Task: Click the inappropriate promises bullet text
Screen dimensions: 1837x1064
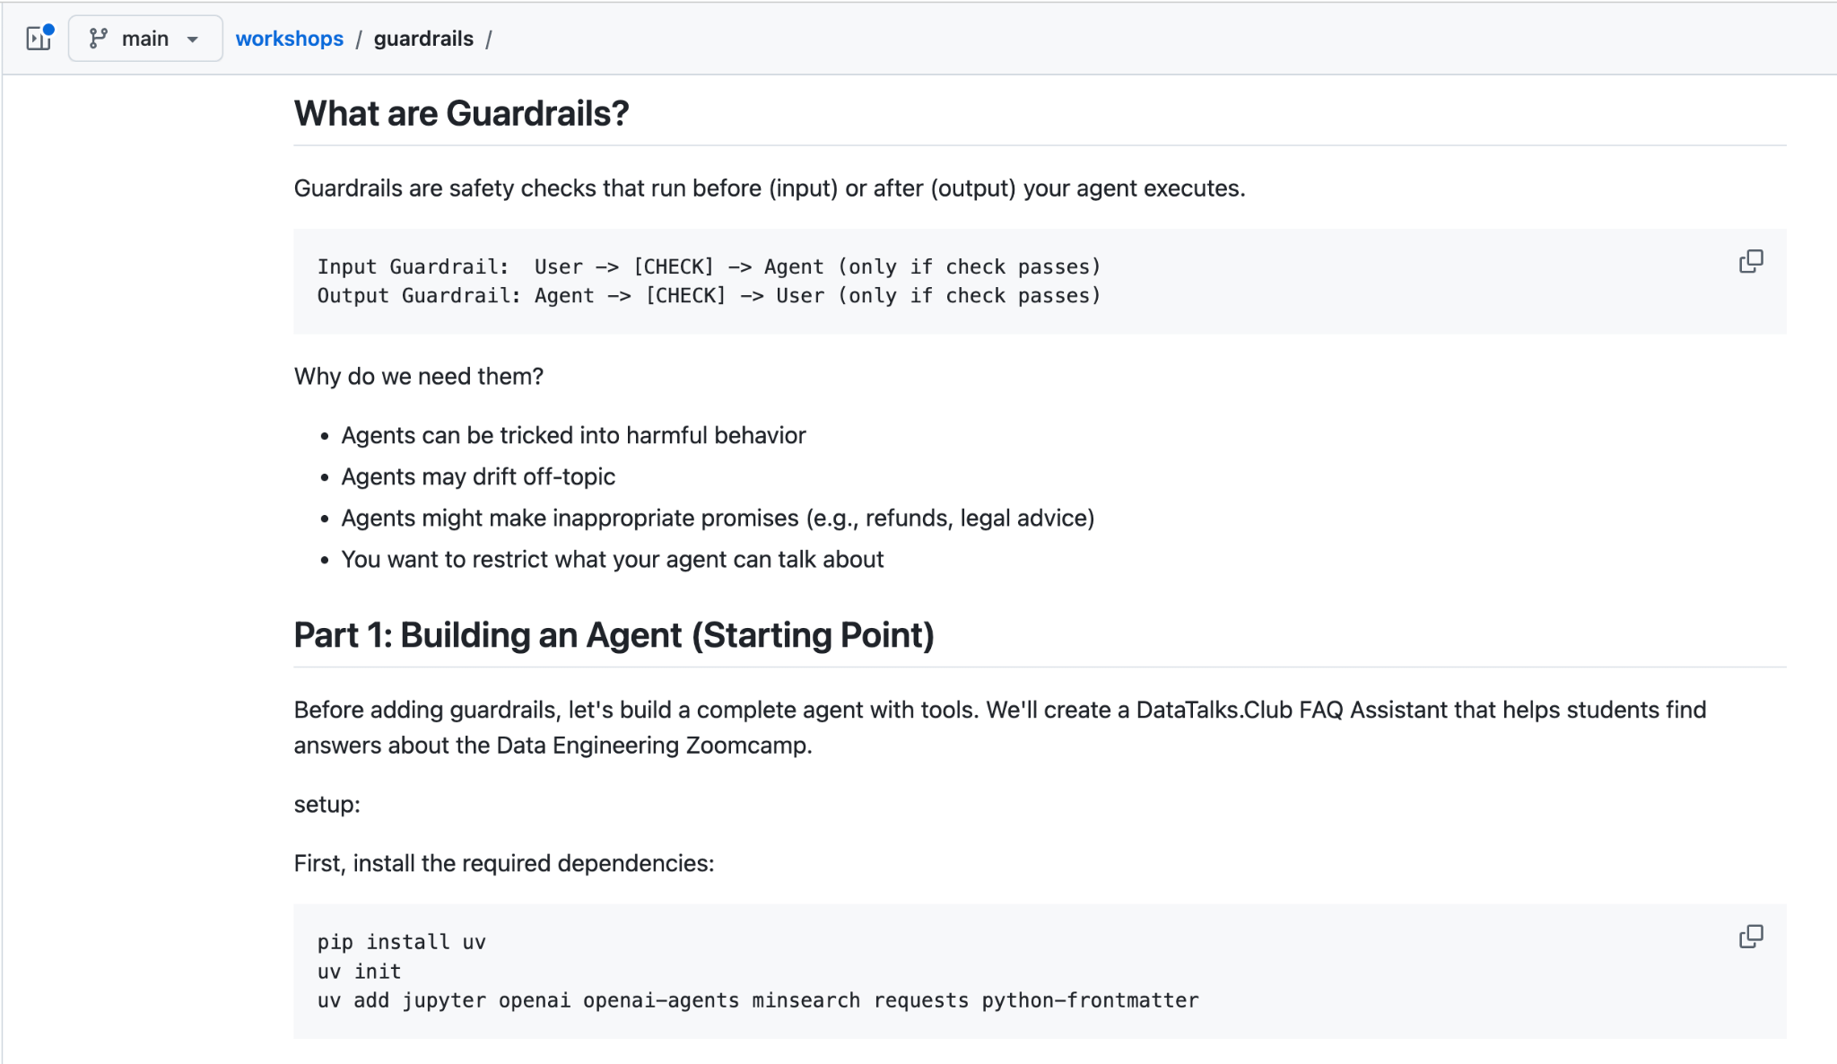Action: click(718, 518)
